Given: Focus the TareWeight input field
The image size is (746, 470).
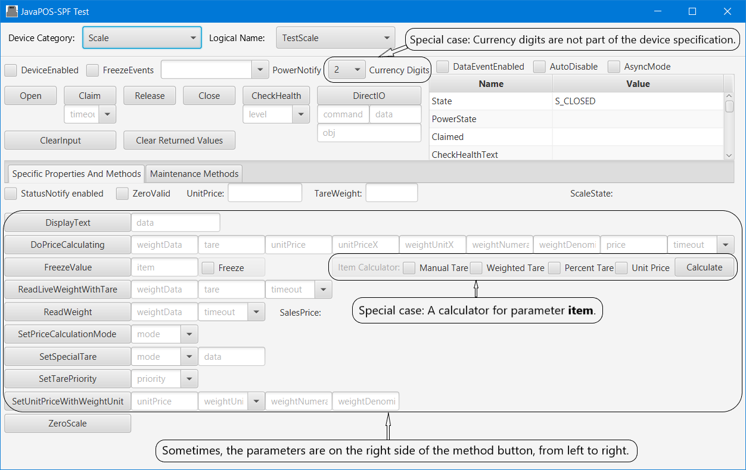Looking at the screenshot, I should [391, 193].
